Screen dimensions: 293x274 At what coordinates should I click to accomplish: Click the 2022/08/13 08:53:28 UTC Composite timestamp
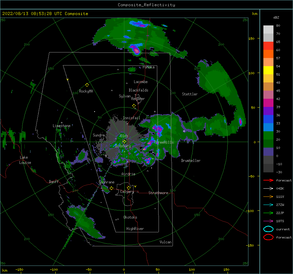click(45, 14)
